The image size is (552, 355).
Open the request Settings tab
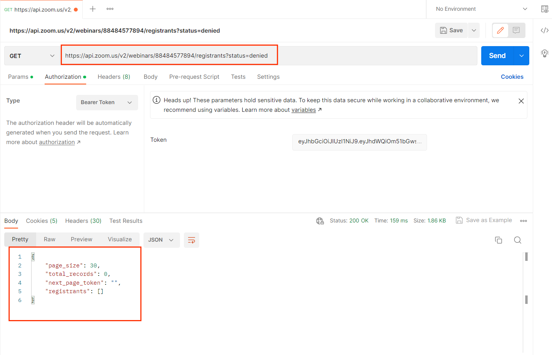coord(268,77)
